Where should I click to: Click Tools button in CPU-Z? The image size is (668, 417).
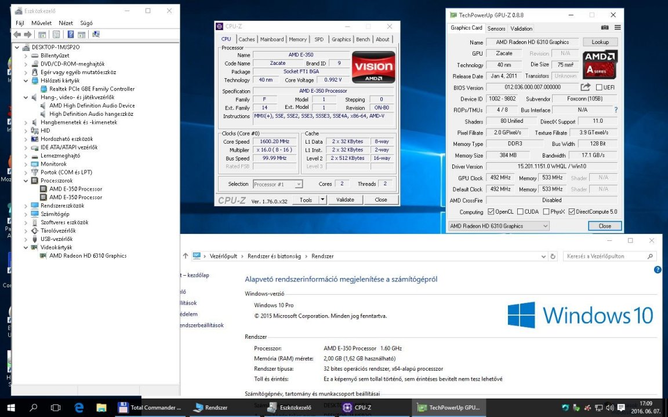pyautogui.click(x=306, y=200)
